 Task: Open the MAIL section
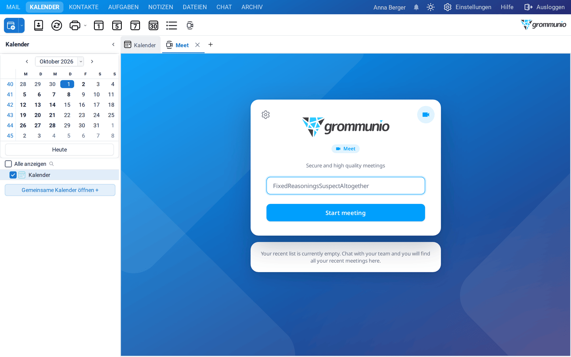13,7
